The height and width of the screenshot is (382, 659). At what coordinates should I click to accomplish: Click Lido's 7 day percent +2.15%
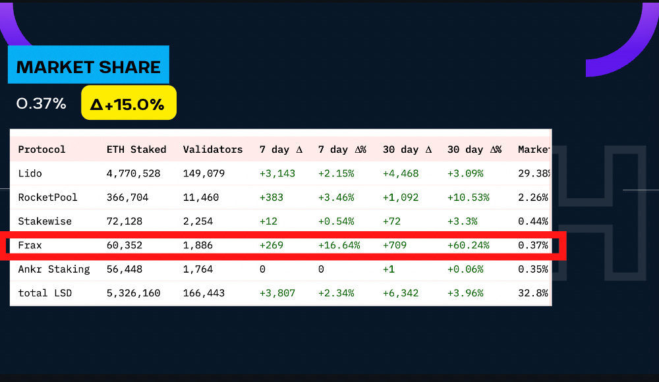(x=336, y=174)
